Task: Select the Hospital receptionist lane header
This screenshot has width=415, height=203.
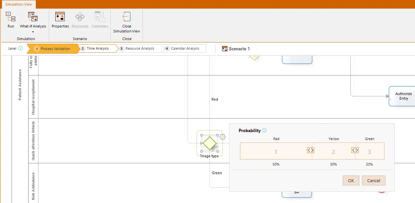Action: pyautogui.click(x=33, y=97)
